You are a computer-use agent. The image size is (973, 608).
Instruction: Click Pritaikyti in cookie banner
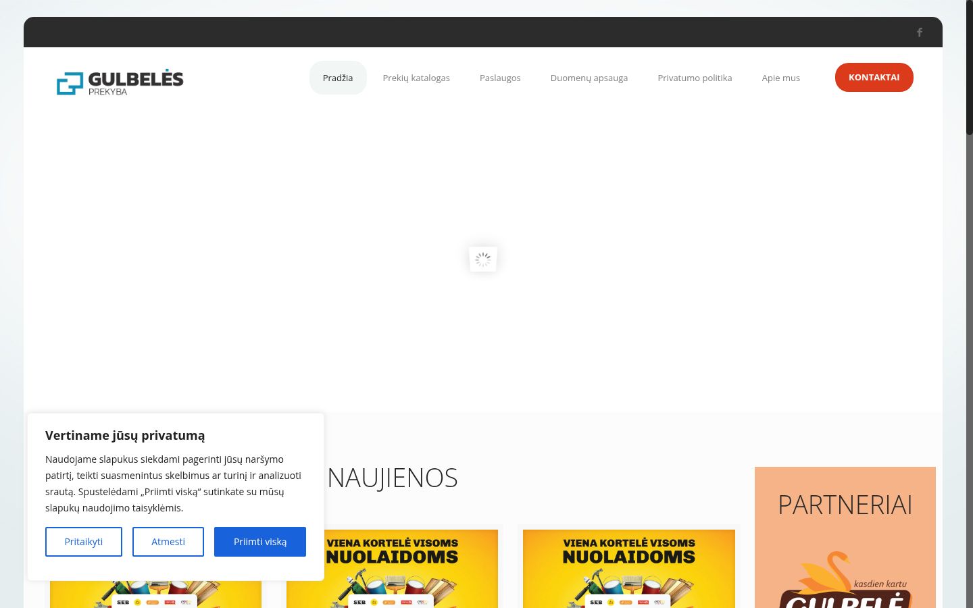coord(84,542)
